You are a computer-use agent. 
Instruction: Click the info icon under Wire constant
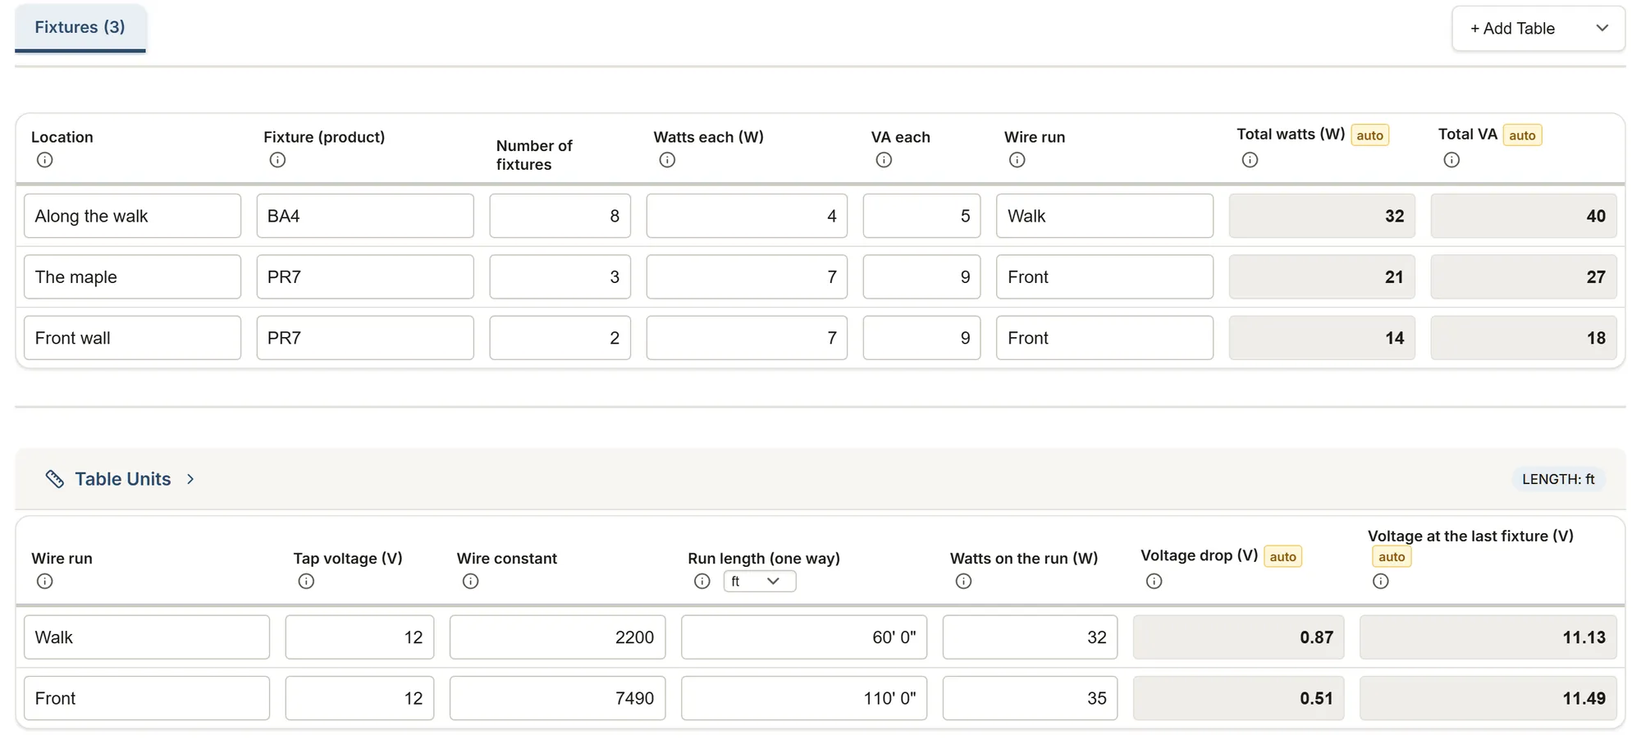tap(470, 581)
